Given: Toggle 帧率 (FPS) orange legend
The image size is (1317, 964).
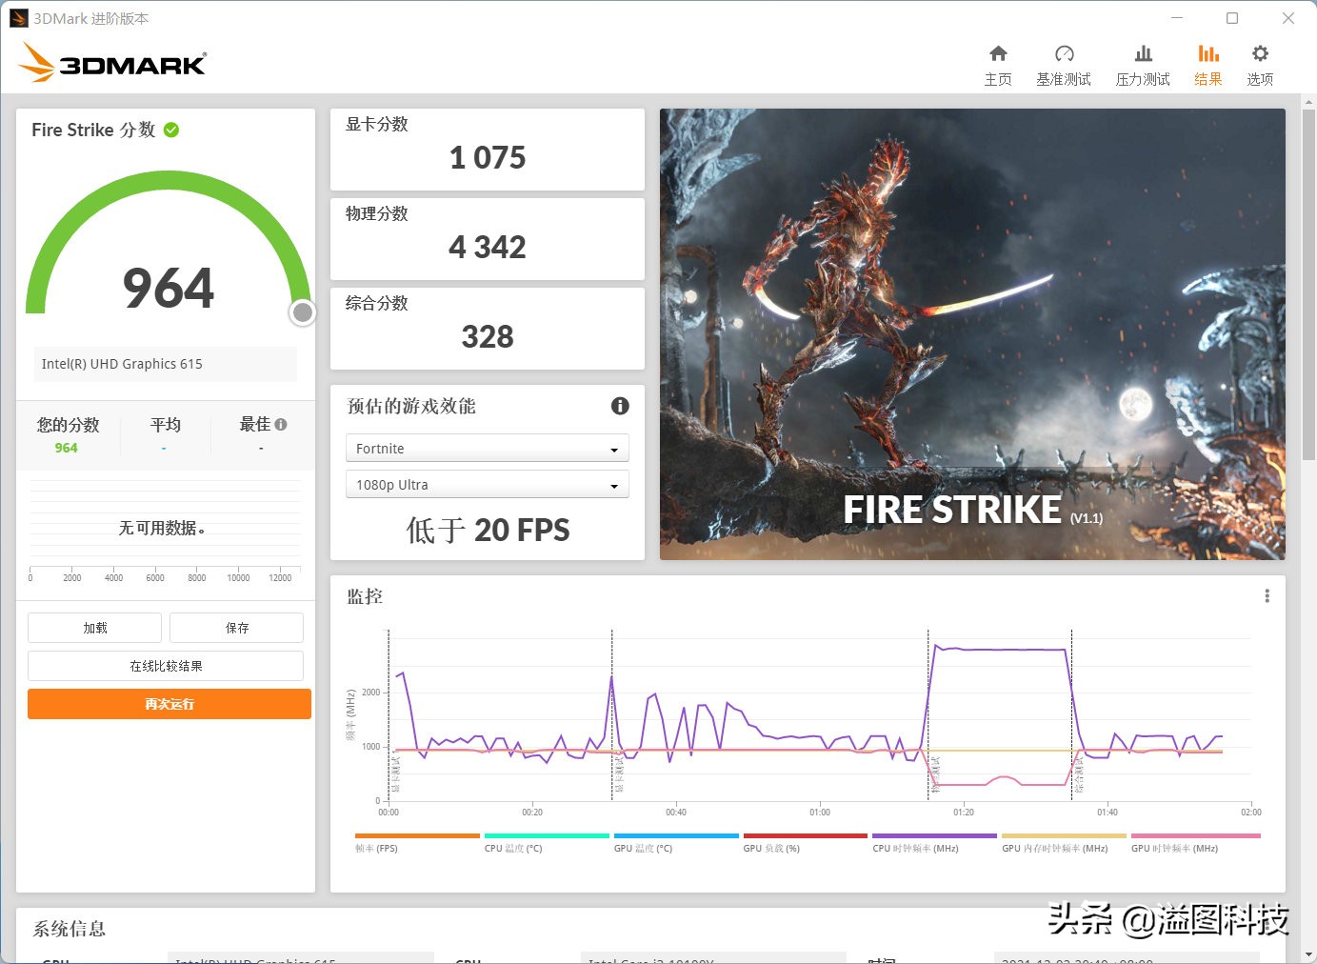Looking at the screenshot, I should click(x=417, y=843).
